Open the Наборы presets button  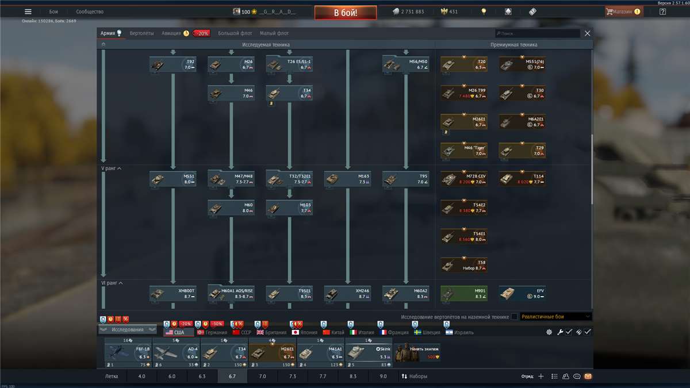(x=414, y=377)
